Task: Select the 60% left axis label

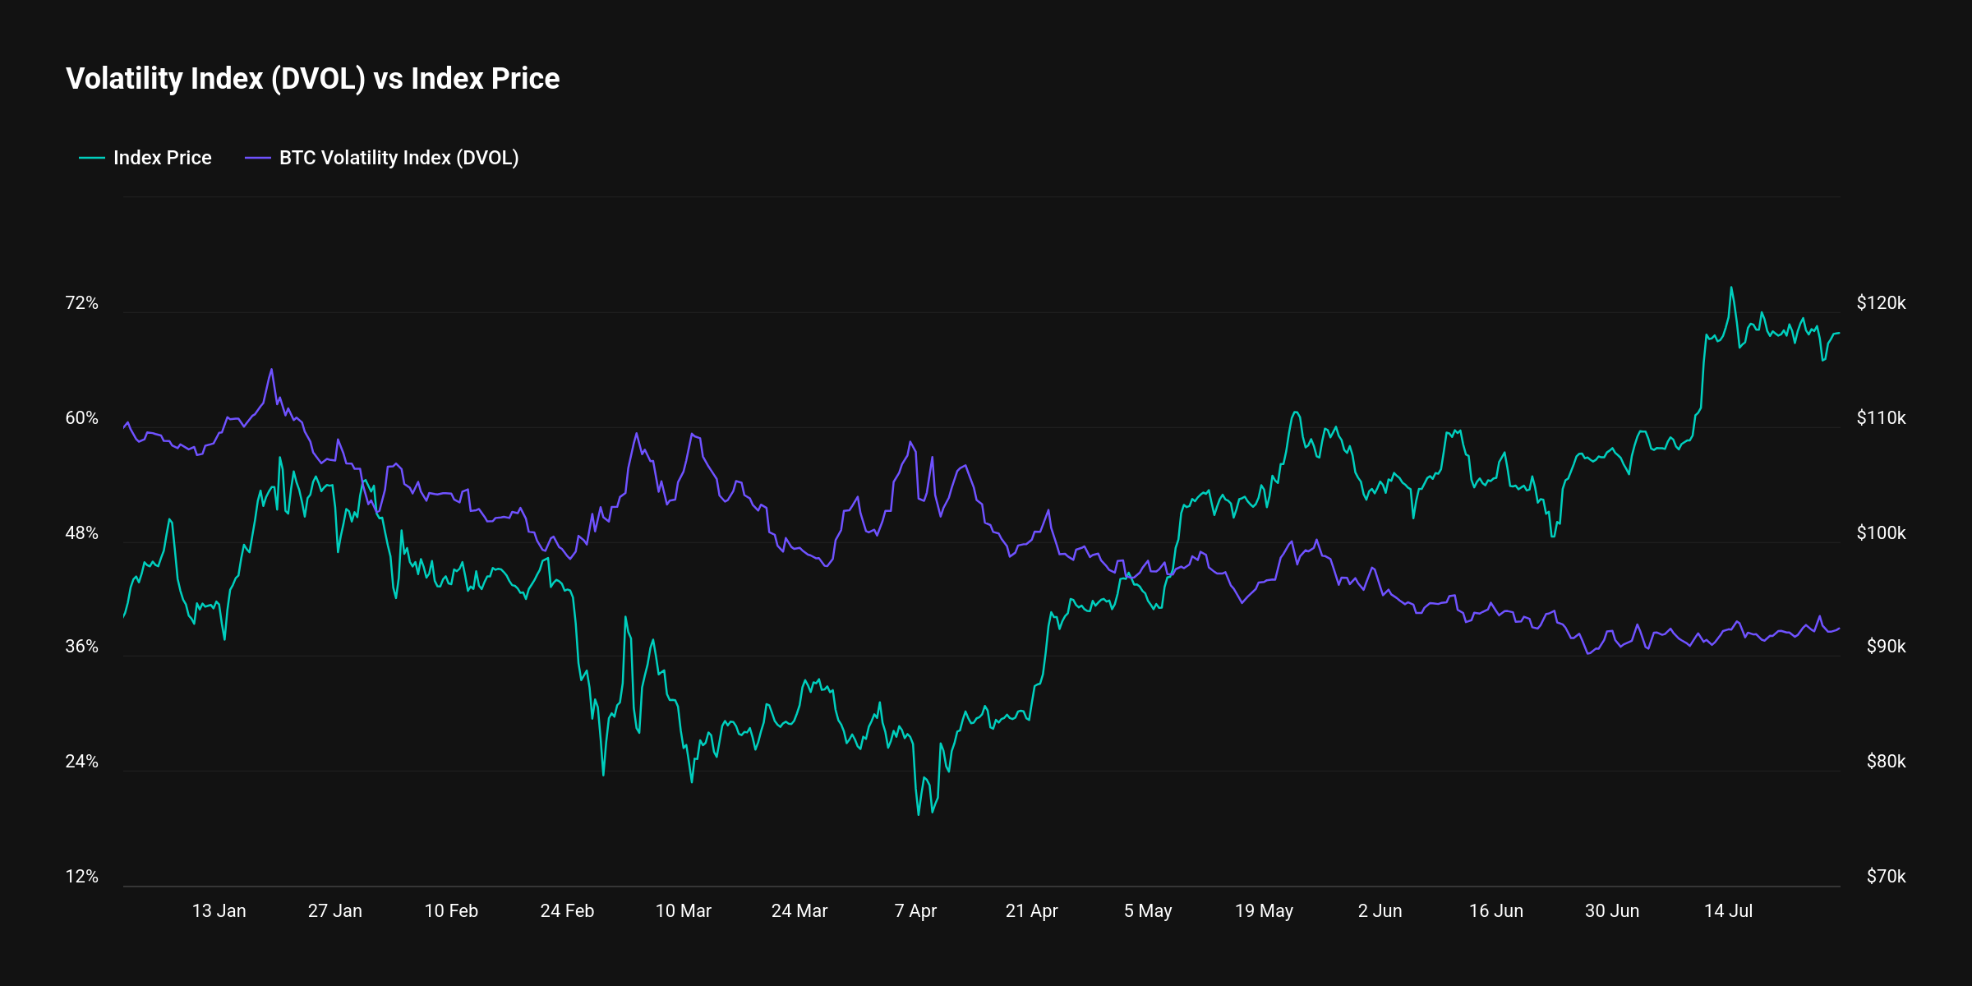Action: pyautogui.click(x=82, y=418)
